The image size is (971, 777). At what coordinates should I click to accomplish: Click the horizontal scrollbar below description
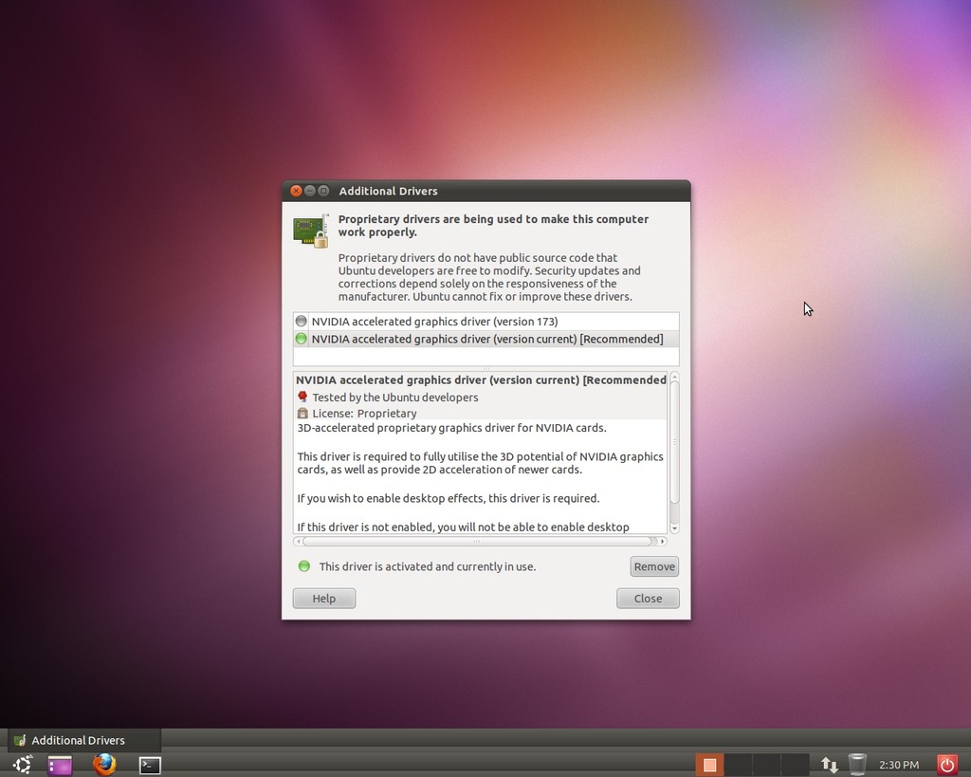click(x=477, y=542)
